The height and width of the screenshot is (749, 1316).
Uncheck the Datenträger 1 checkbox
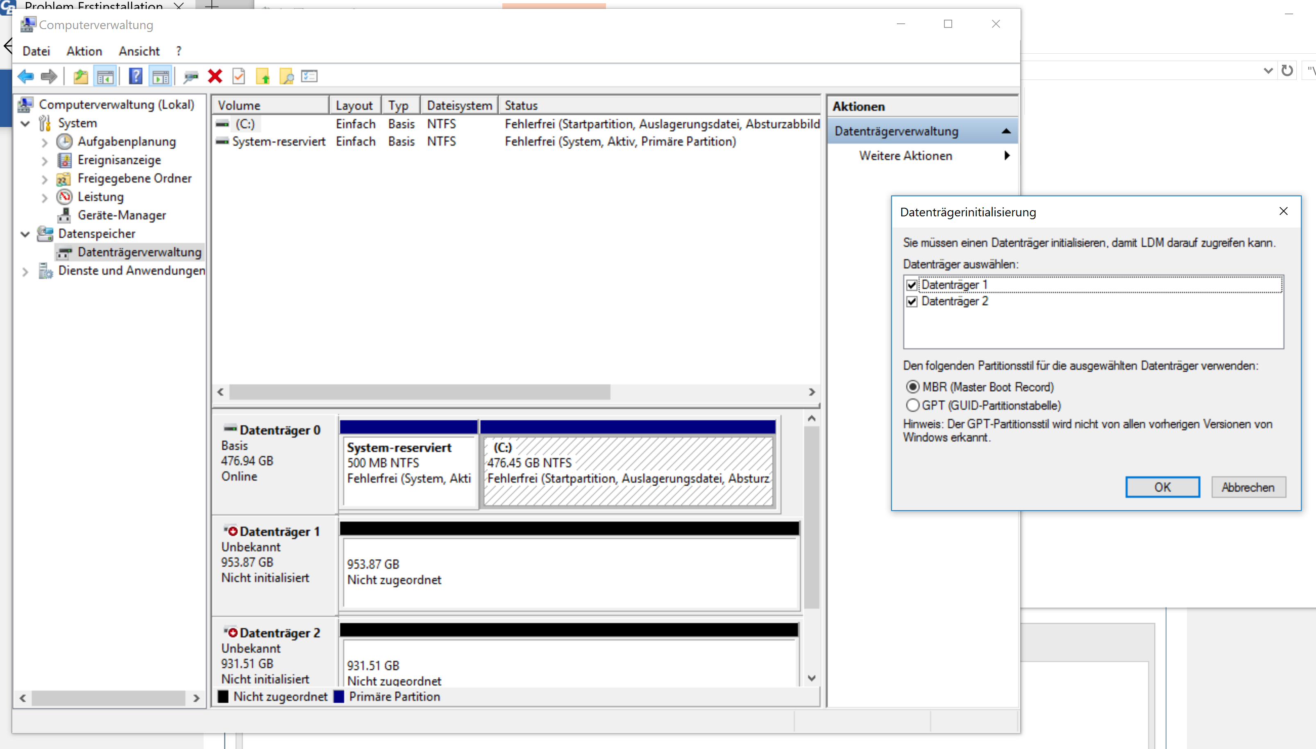point(912,285)
